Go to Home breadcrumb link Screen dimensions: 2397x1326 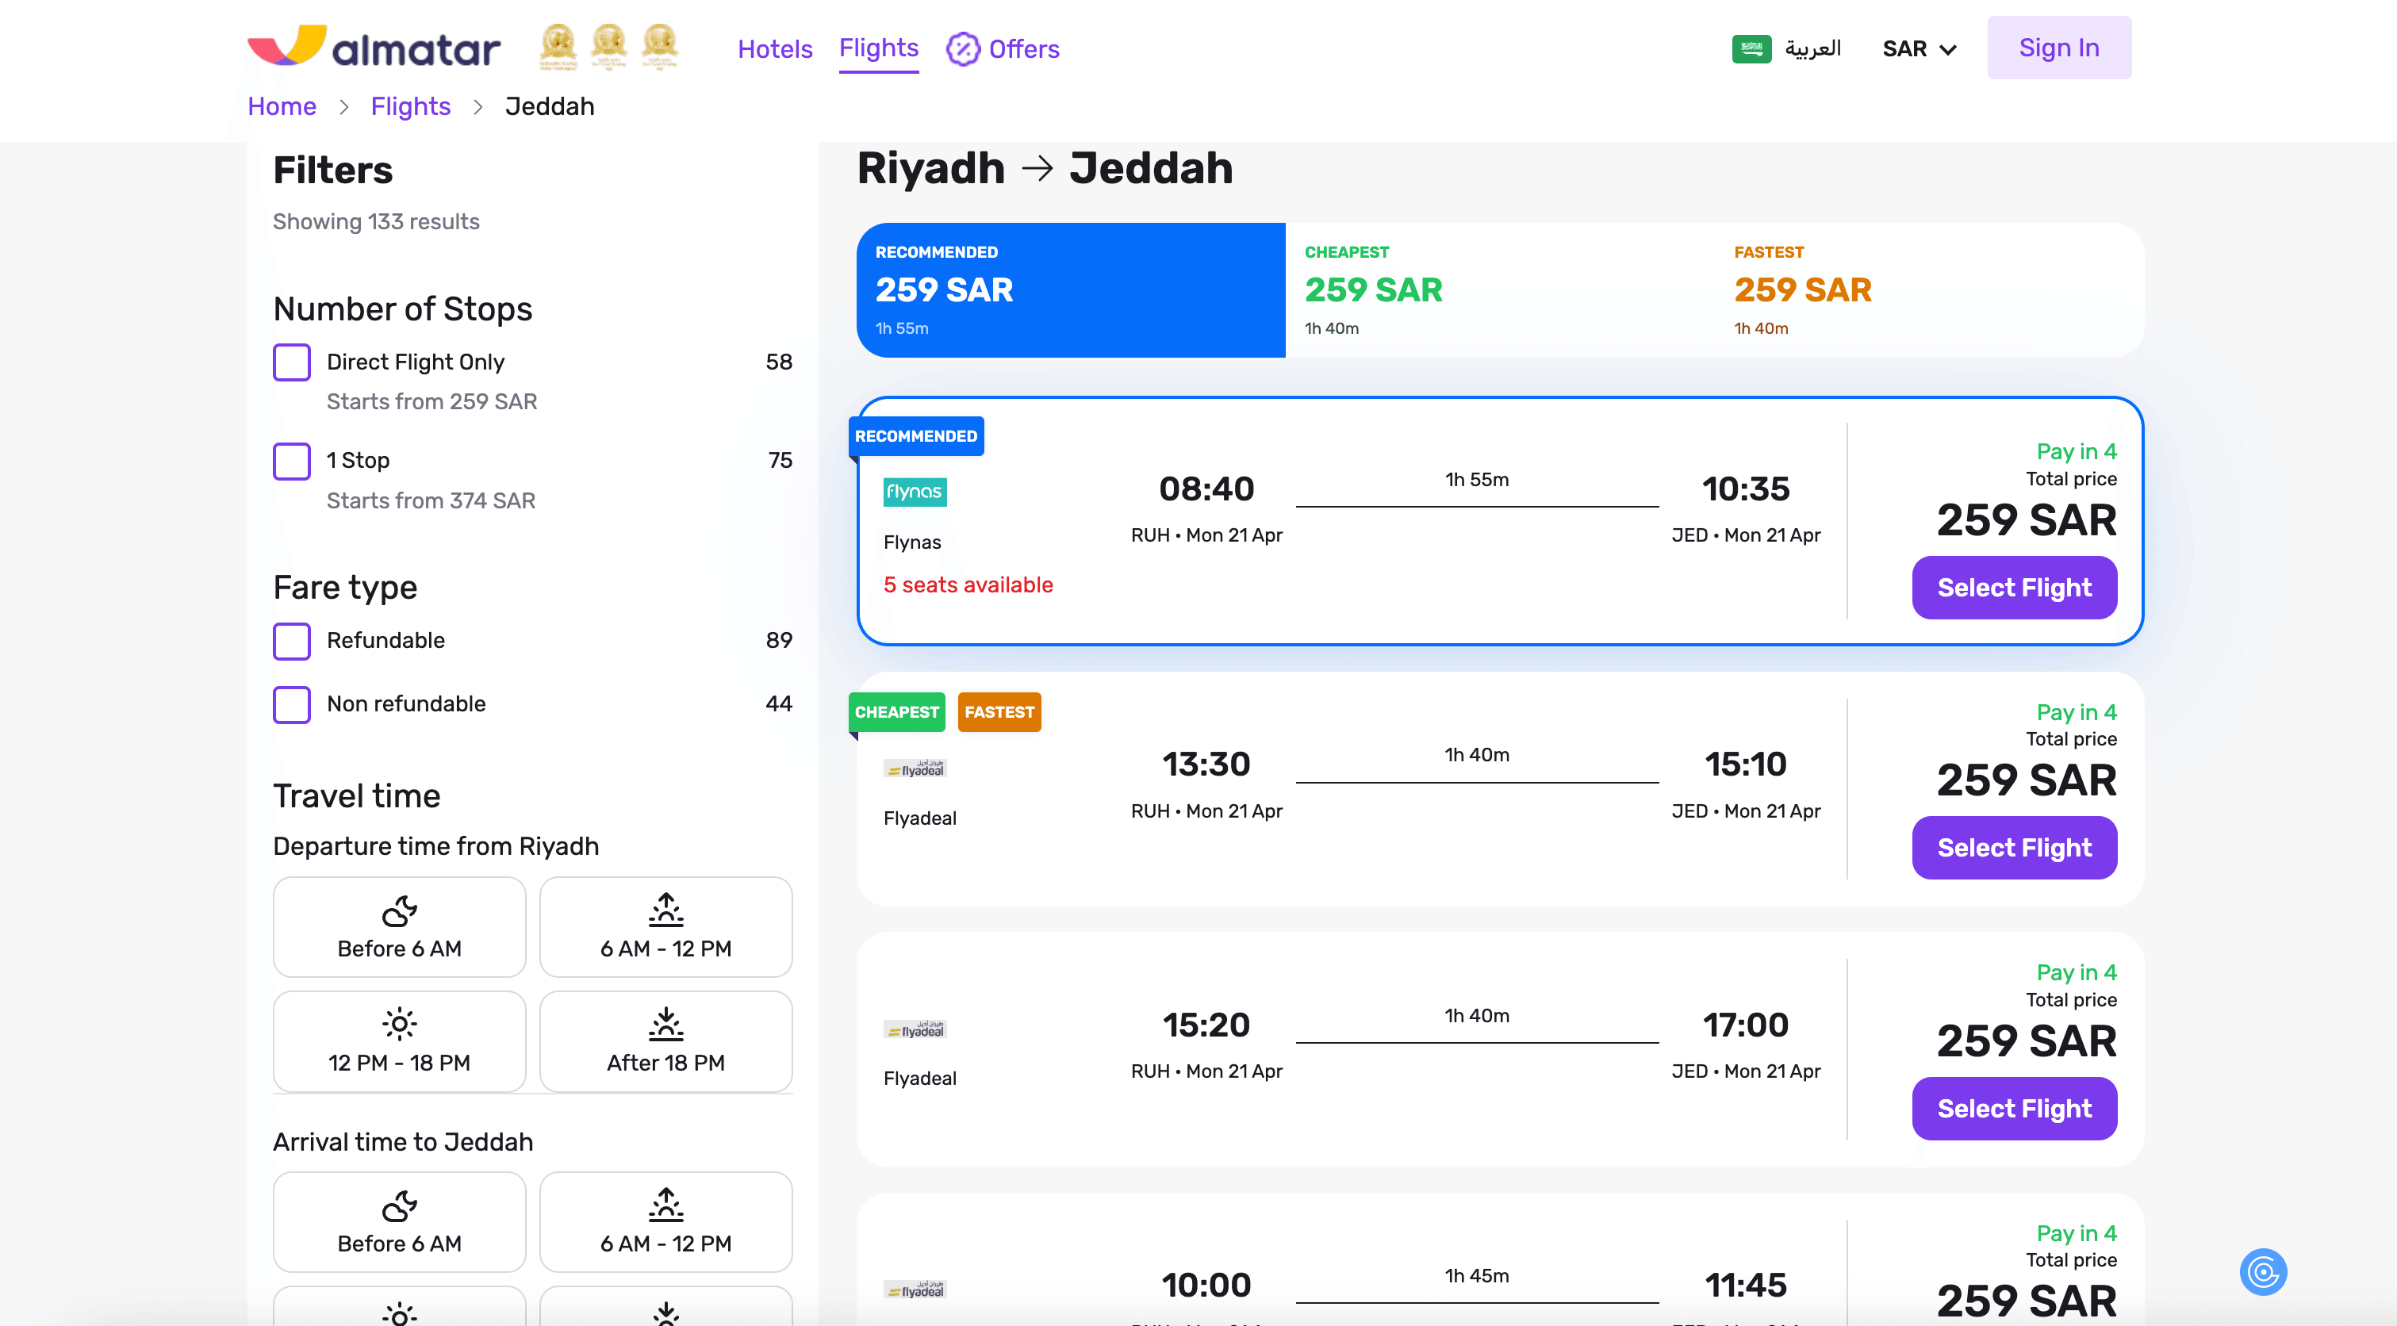click(281, 106)
